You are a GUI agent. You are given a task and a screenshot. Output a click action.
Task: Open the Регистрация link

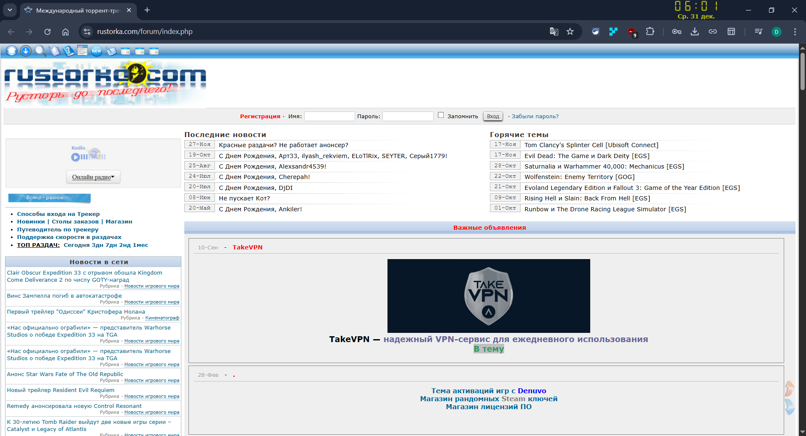[x=260, y=117]
